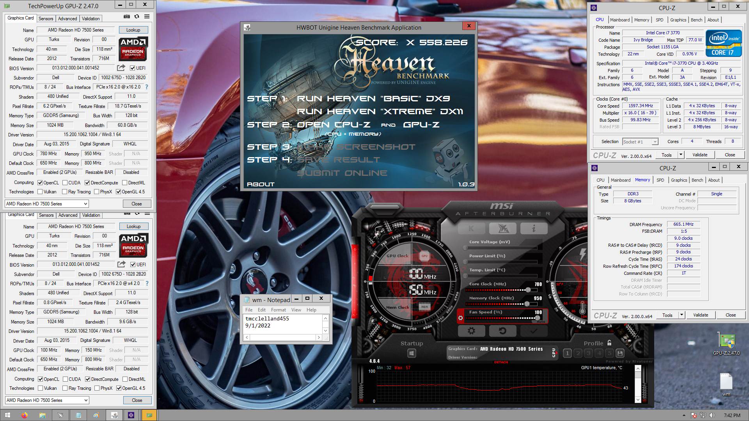The width and height of the screenshot is (749, 421).
Task: Toggle the DirectML checkbox in top GPU-Z
Action: (124, 183)
